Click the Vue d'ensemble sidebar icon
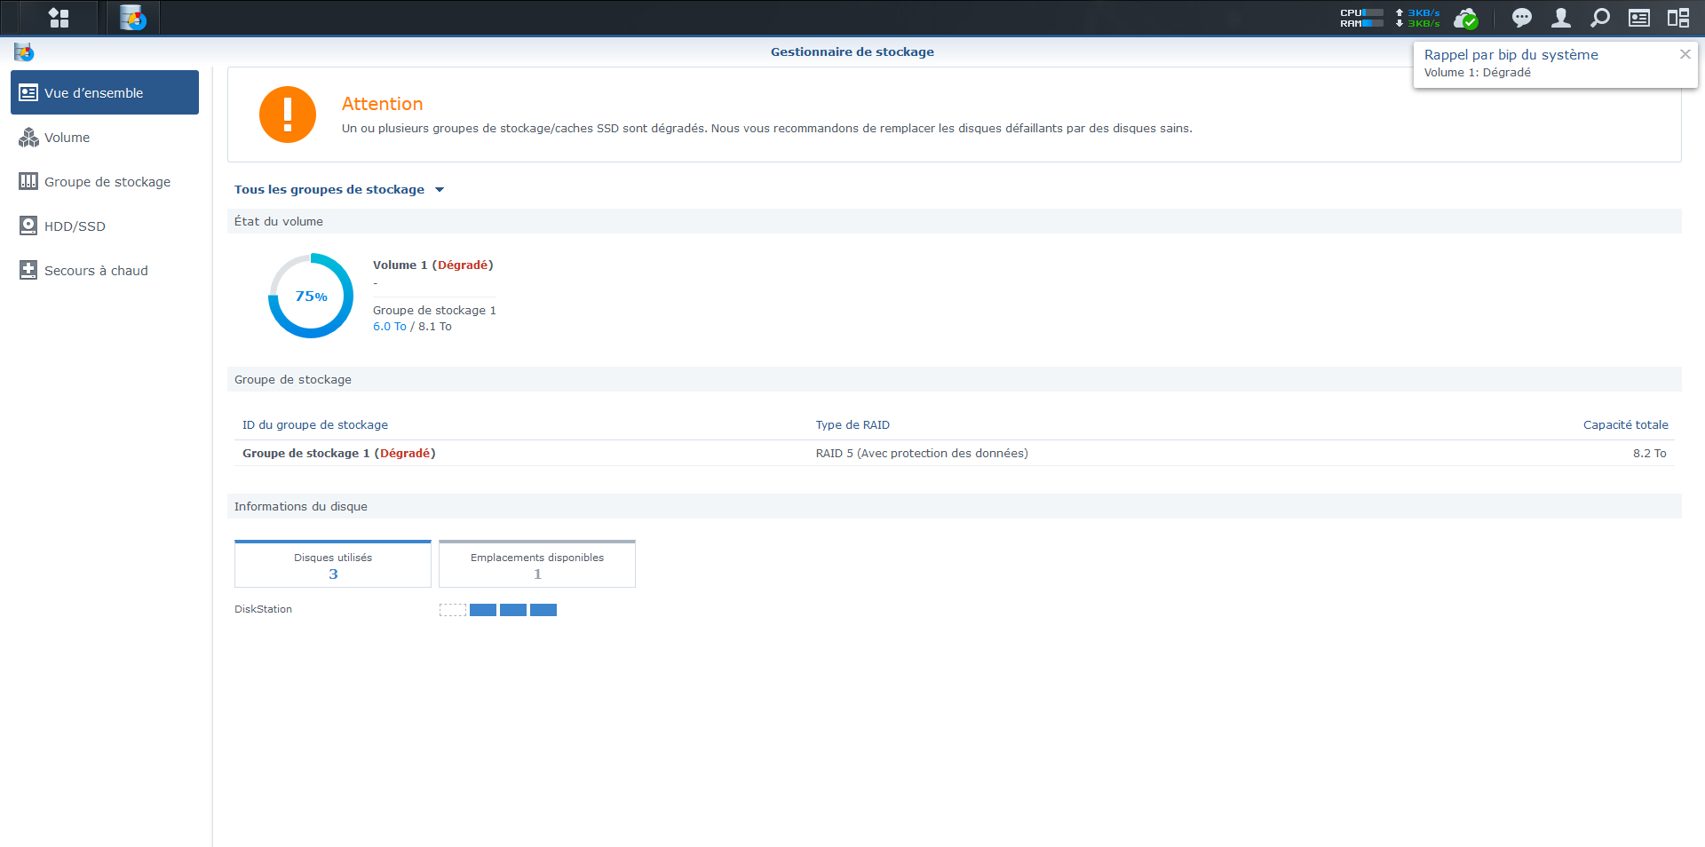Image resolution: width=1705 pixels, height=847 pixels. (28, 92)
